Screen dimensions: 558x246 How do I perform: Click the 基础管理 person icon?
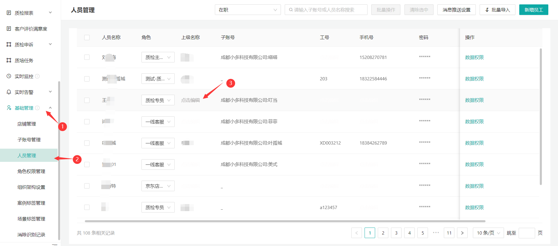click(x=9, y=108)
